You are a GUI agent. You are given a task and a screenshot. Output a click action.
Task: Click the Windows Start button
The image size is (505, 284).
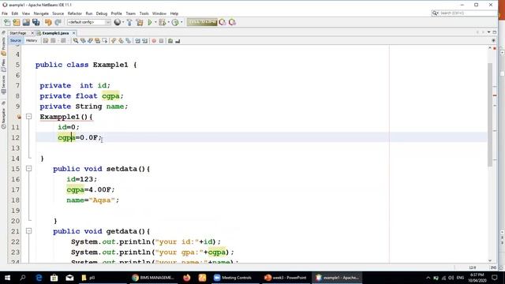pos(7,278)
